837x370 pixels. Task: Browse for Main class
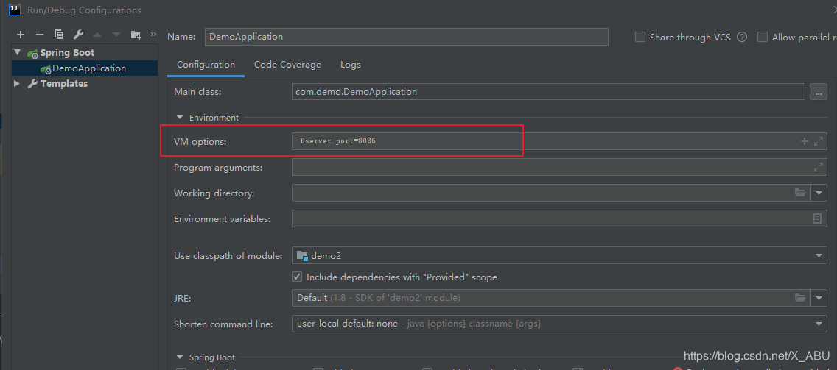pos(819,92)
